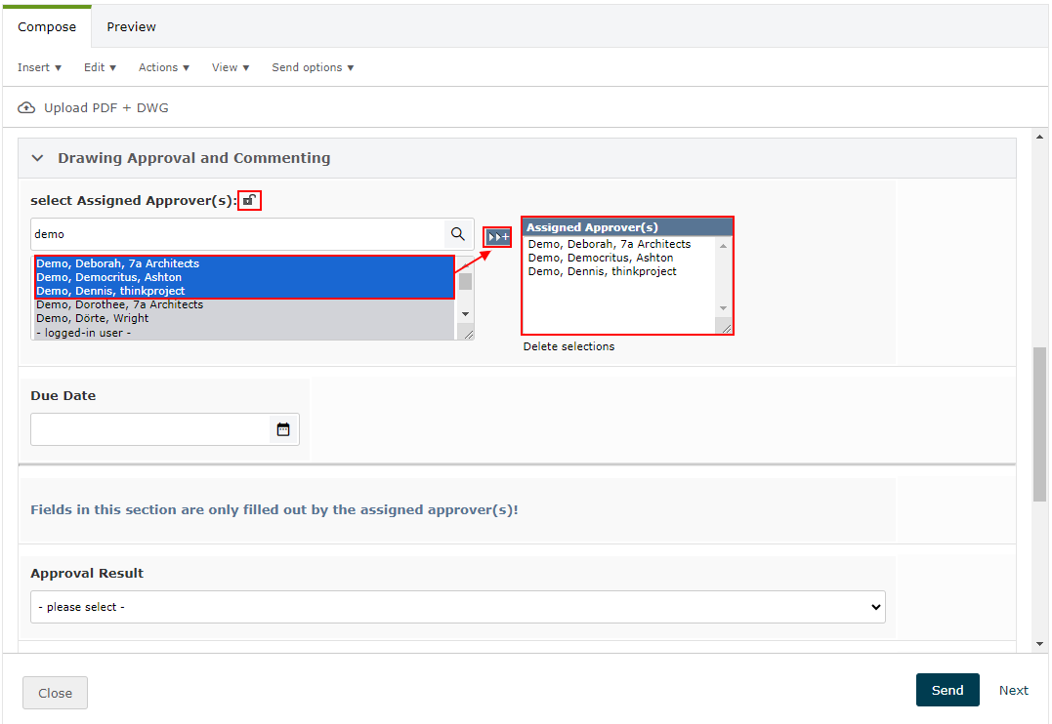1052x724 pixels.
Task: Click the Next link
Action: (x=1013, y=690)
